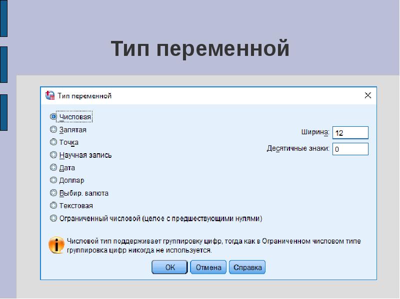Image resolution: width=400 pixels, height=299 pixels.
Task: Select the Дата variable type
Action: pos(53,168)
